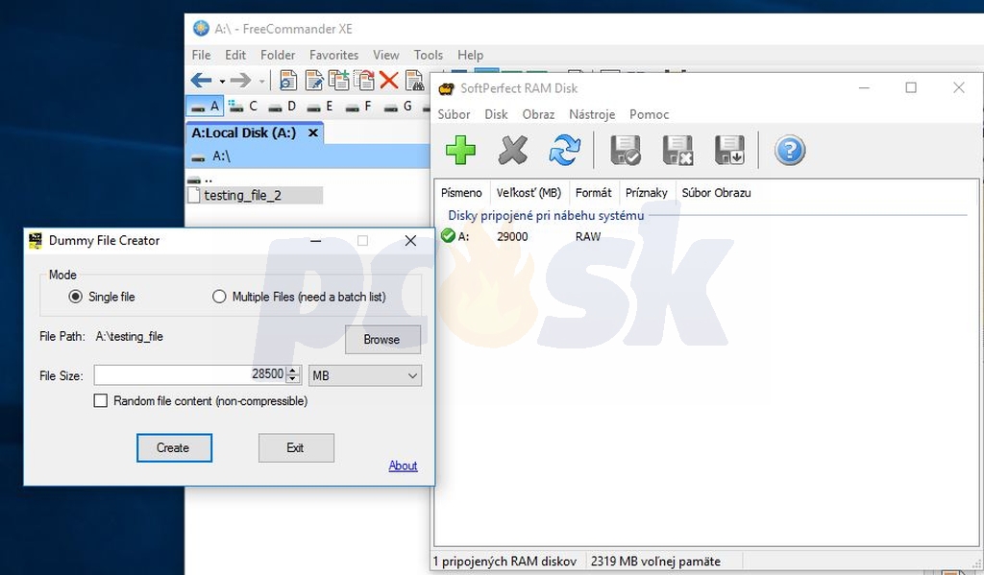Open the View menu in FreeCommander
This screenshot has width=984, height=575.
pos(386,55)
